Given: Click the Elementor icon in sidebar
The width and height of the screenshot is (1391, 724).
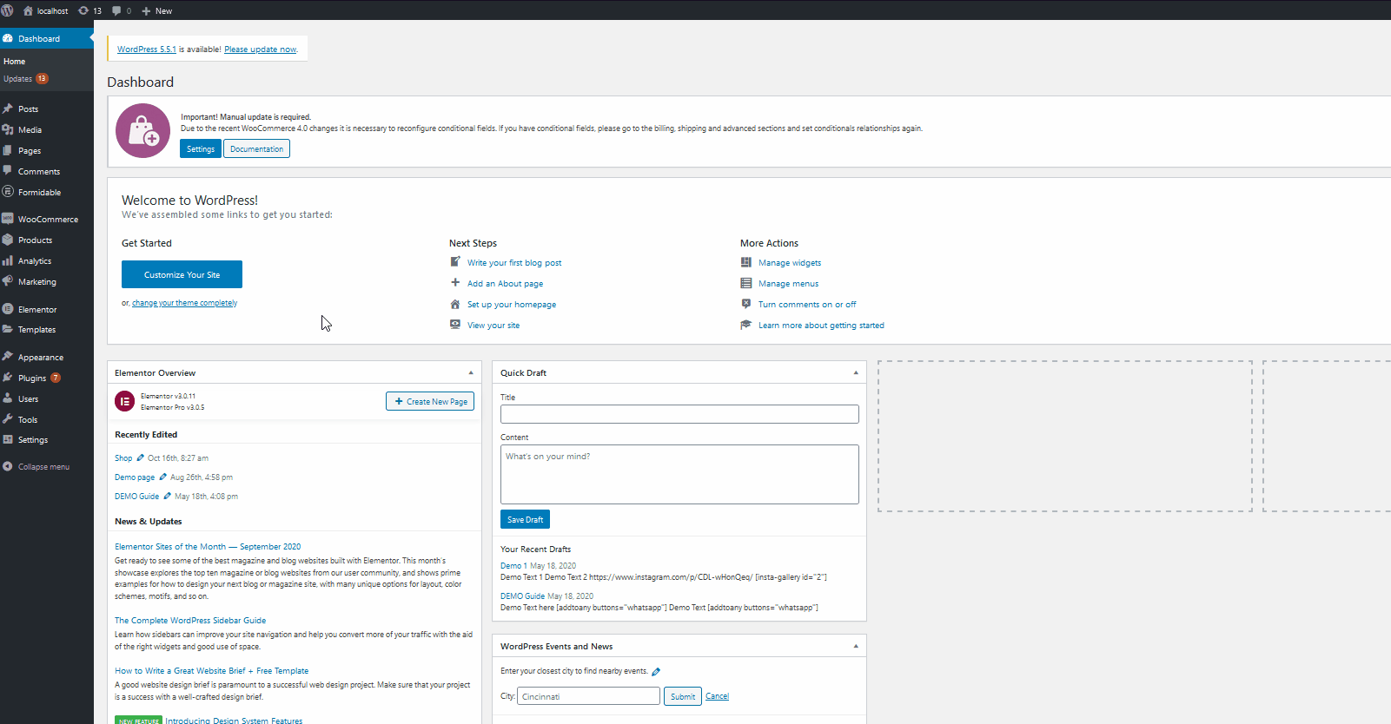Looking at the screenshot, I should point(8,309).
